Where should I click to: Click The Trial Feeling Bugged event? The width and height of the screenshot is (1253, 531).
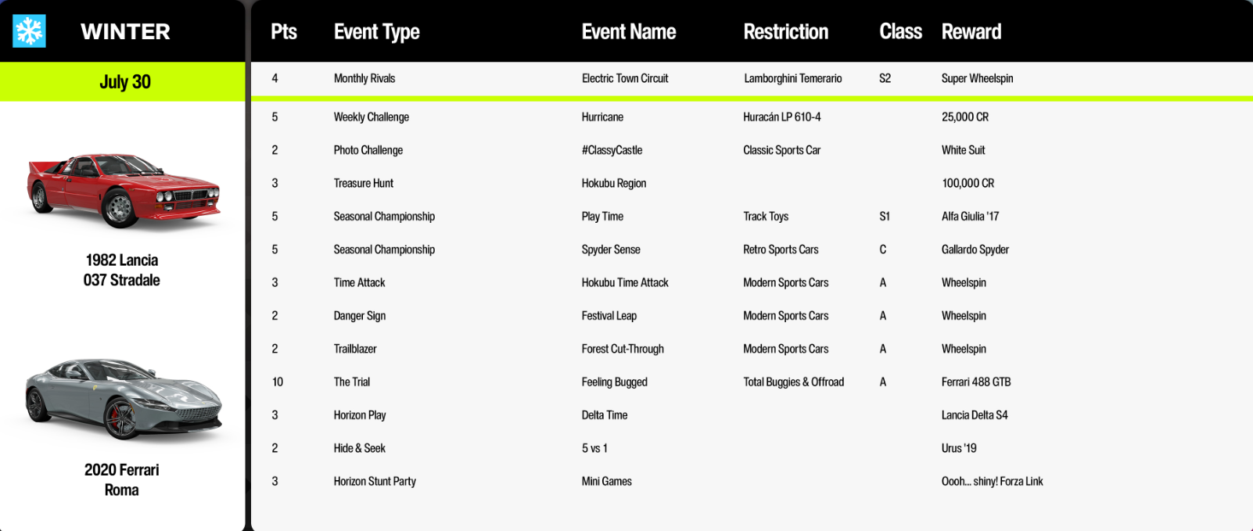752,382
